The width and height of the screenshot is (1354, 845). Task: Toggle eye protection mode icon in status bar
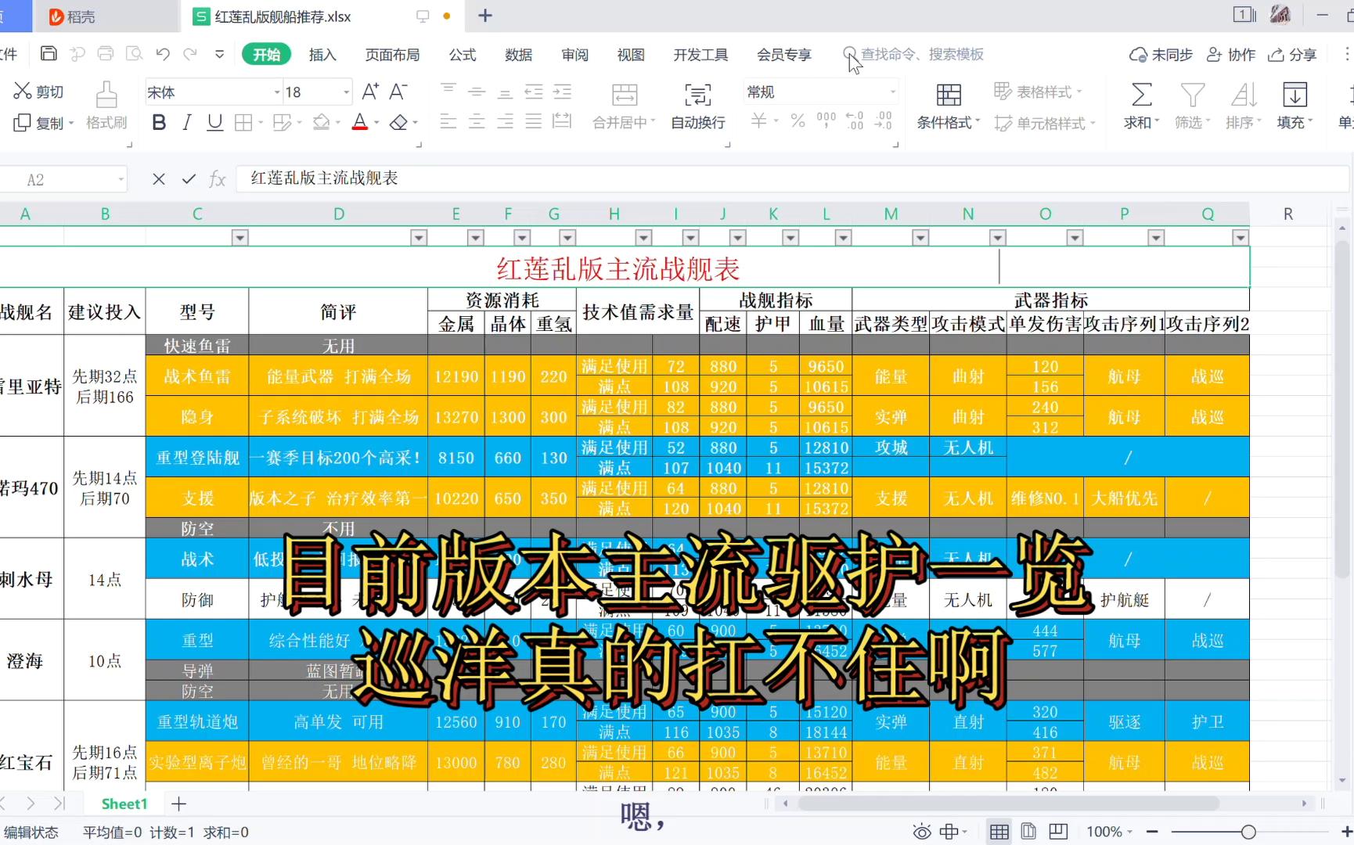(x=922, y=832)
